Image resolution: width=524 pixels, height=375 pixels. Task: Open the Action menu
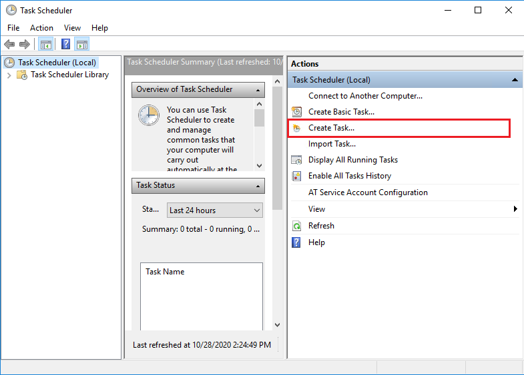pos(41,28)
